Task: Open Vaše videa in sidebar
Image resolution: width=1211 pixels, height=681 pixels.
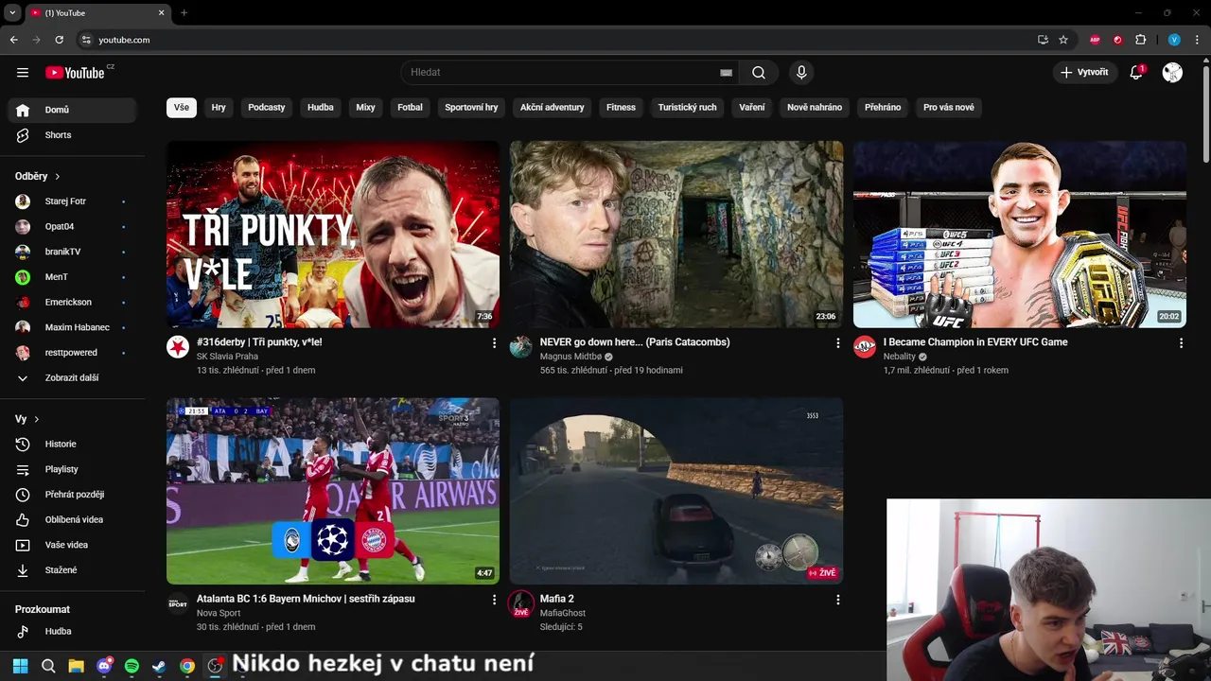Action: point(72,545)
